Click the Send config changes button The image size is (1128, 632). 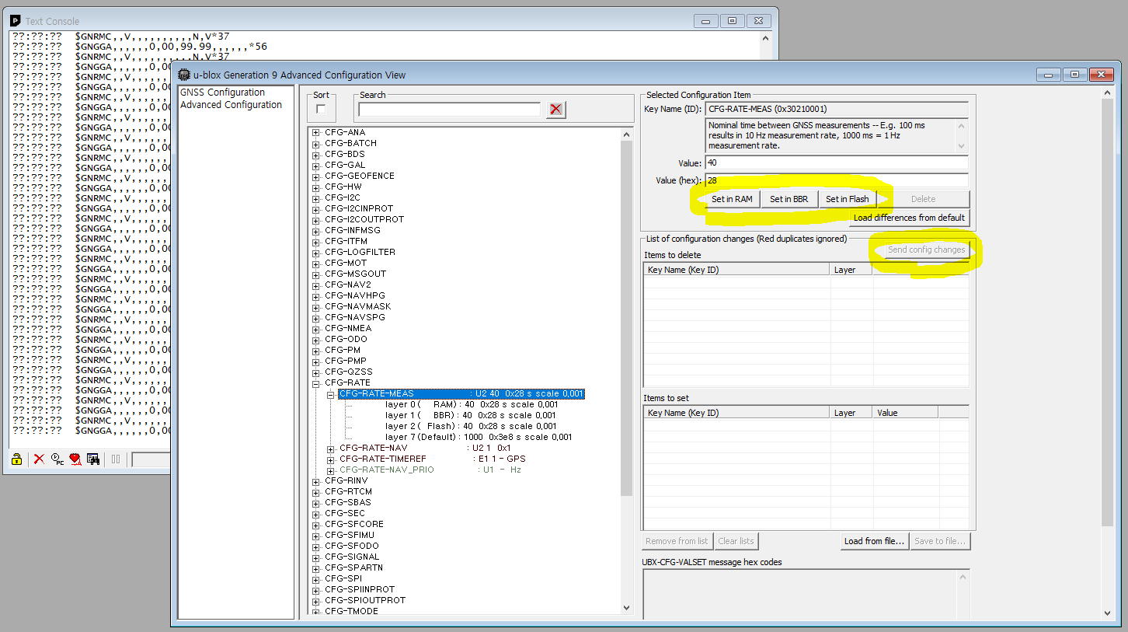point(926,250)
